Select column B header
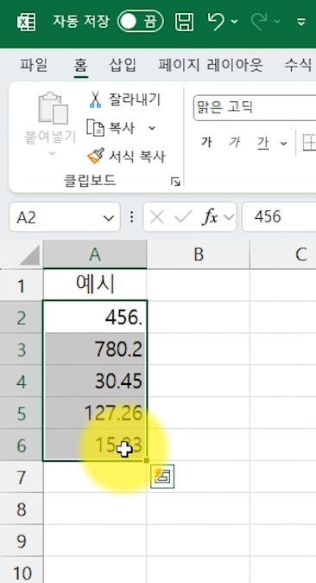 pos(199,254)
